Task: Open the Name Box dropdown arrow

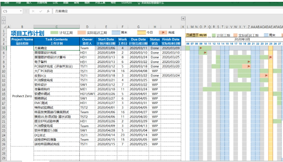Action: 21,11
